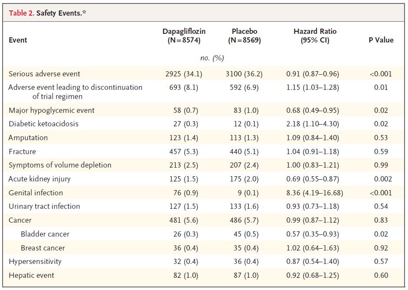Screen dimensions: 408x290
Task: Click the Genital infection row label
Action: click(x=36, y=193)
